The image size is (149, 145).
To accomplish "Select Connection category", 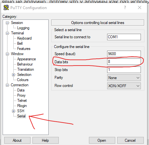I will pos(19,85).
